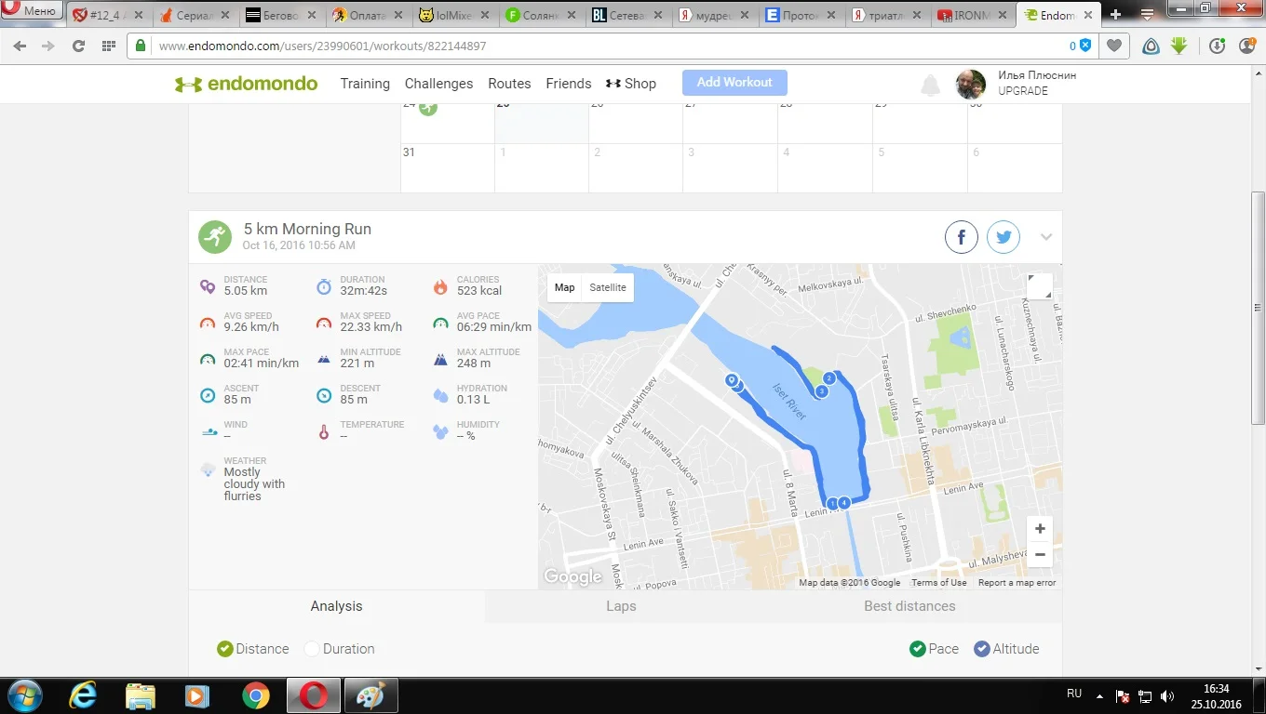Switch to the Analysis tab
The image size is (1266, 714).
pyautogui.click(x=336, y=606)
